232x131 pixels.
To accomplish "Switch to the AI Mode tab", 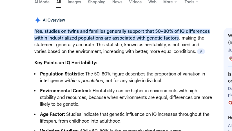I will [42, 2].
